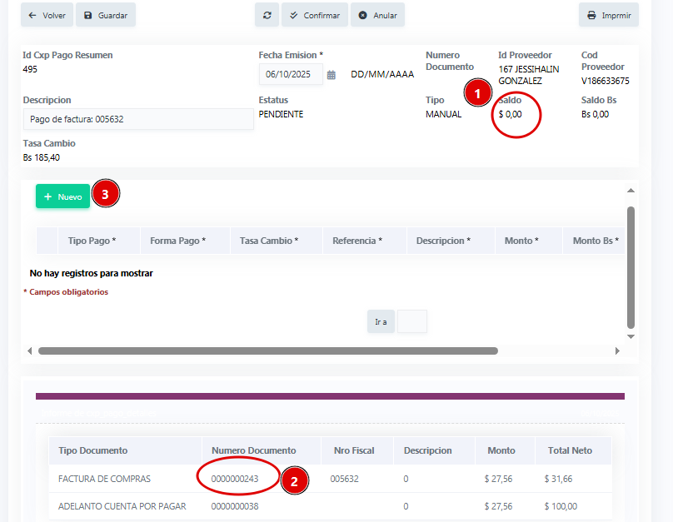The height and width of the screenshot is (522, 673).
Task: Click the horizontal scrollbar of payment grid
Action: pos(267,351)
